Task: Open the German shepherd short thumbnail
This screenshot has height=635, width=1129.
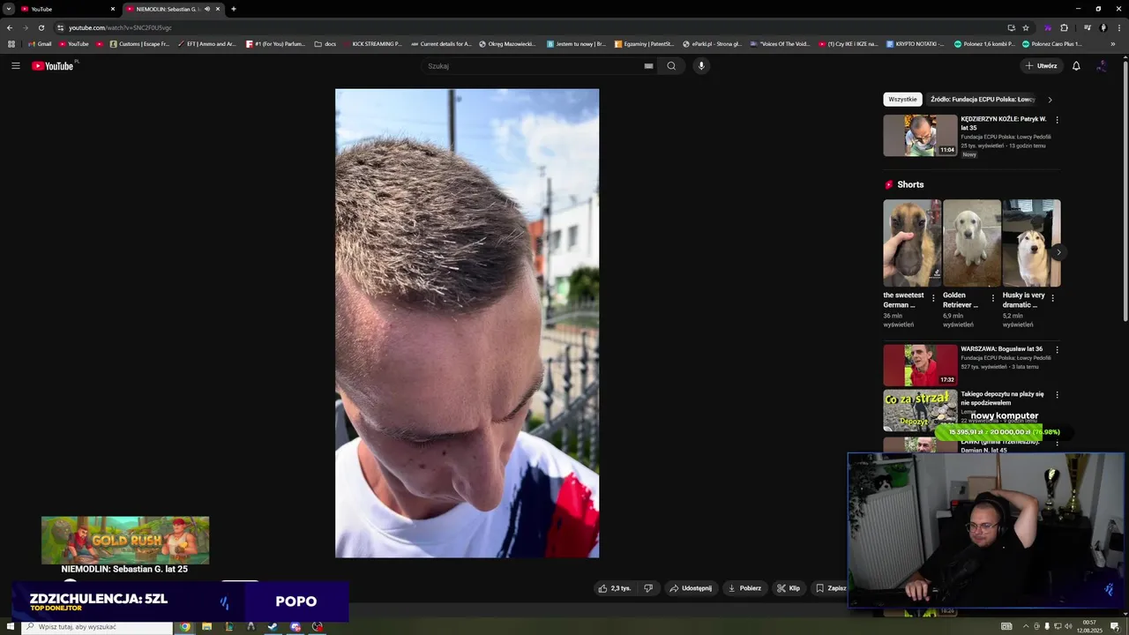Action: 912,243
